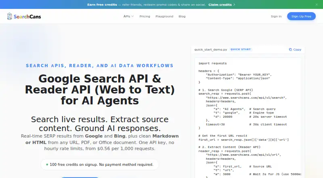The image size is (323, 178).
Task: Click the SearchCans logo icon
Action: 9,16
